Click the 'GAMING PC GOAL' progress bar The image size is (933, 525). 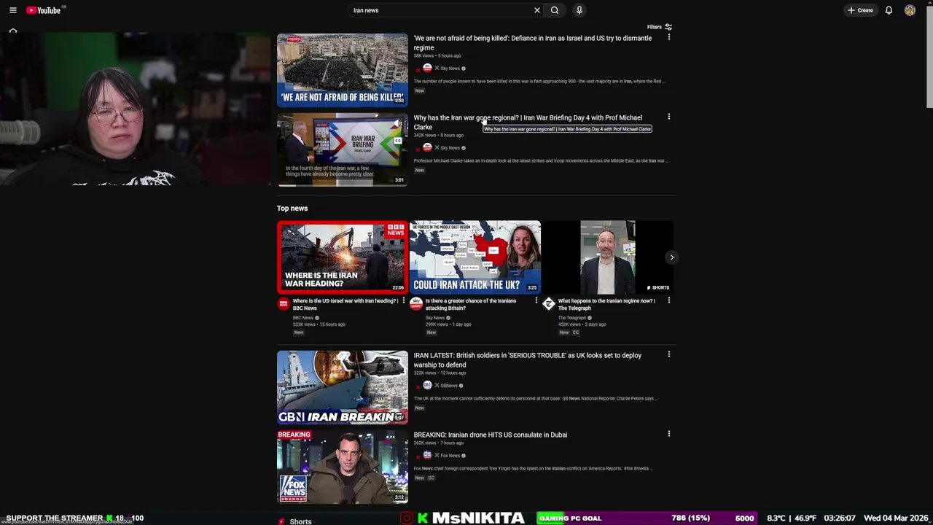coord(647,518)
